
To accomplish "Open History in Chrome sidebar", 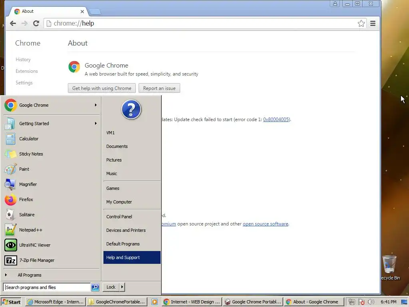I will (23, 60).
